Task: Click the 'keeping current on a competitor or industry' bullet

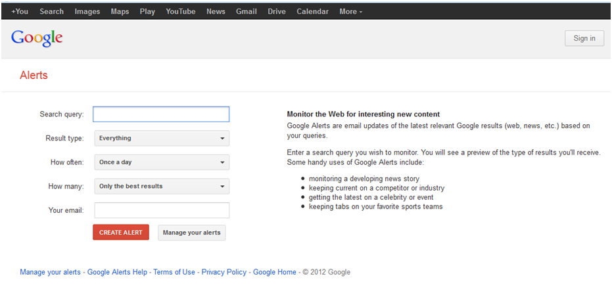Action: click(x=377, y=188)
